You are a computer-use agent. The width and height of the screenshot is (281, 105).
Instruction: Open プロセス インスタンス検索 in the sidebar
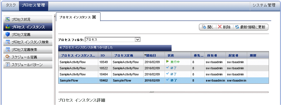28,42
